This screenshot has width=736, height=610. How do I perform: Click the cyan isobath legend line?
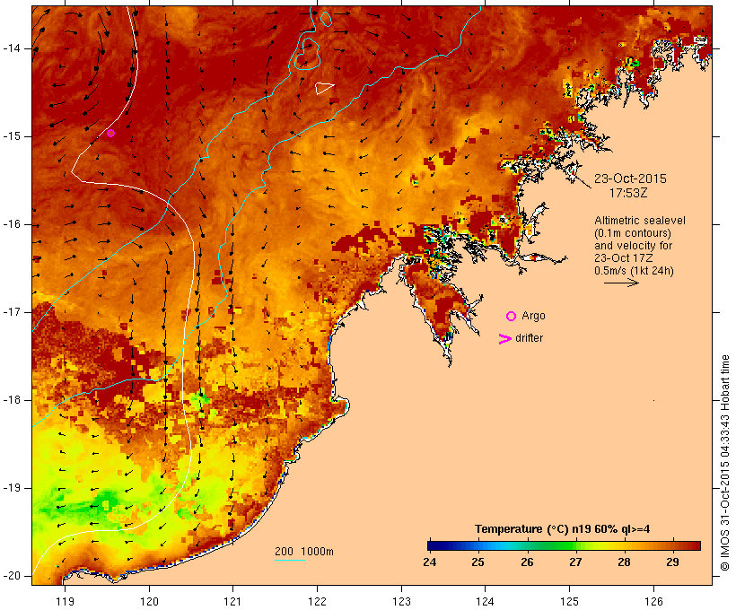tap(290, 560)
